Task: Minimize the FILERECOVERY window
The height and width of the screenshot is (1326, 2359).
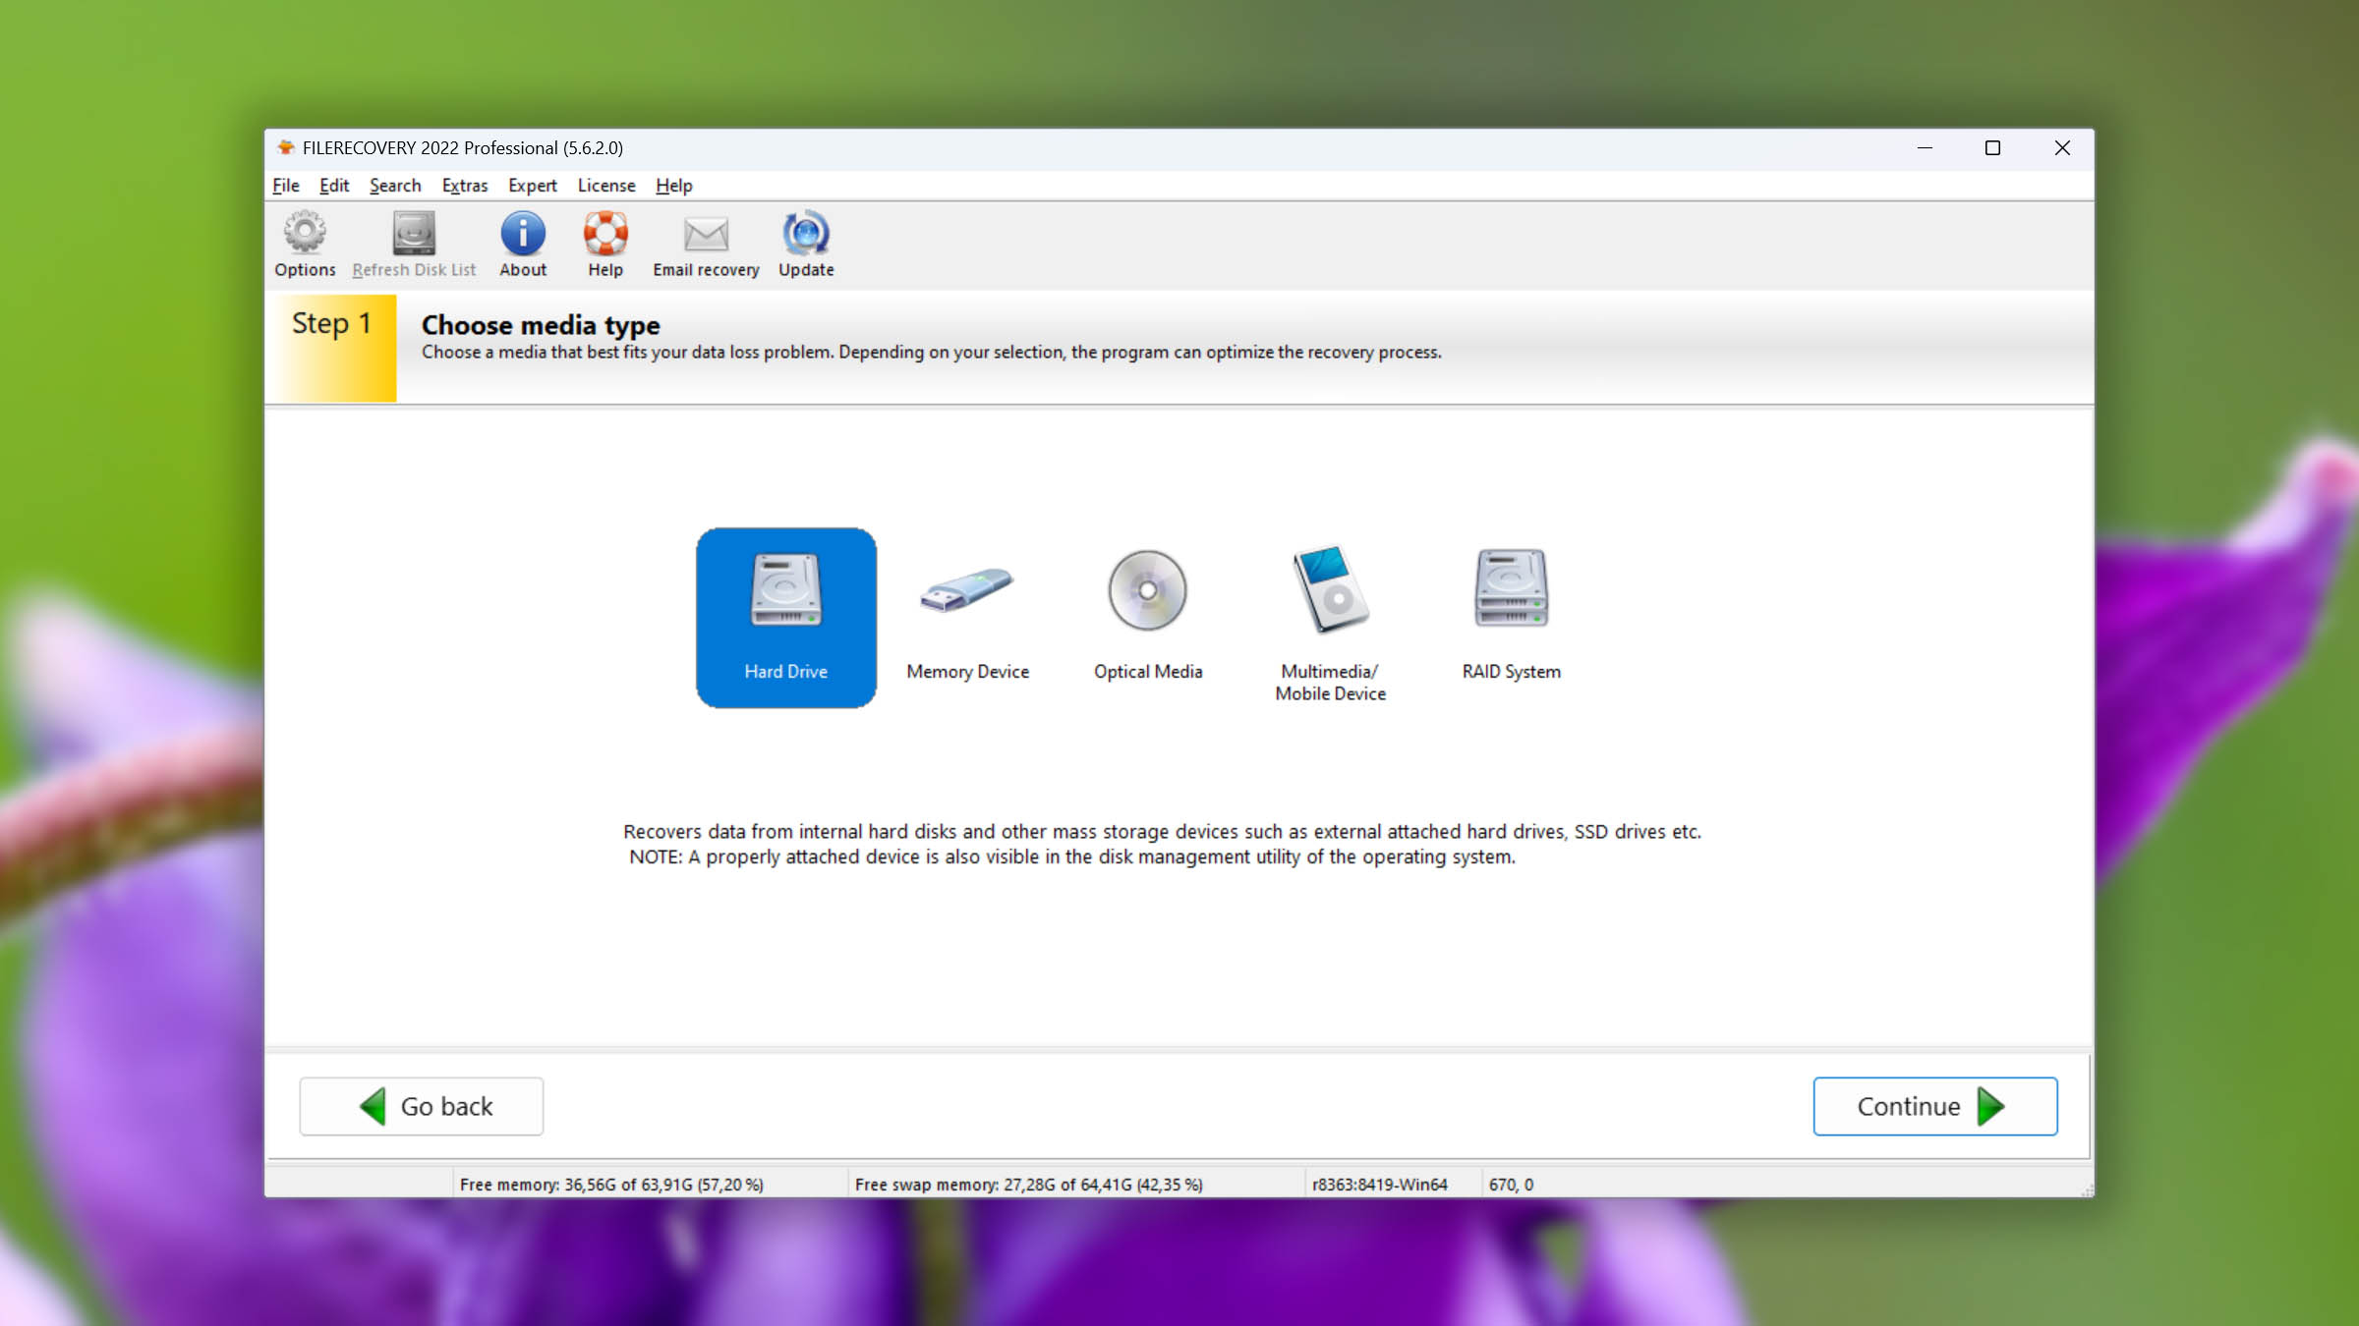Action: 1925,147
